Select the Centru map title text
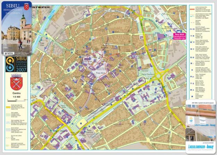 16,94
